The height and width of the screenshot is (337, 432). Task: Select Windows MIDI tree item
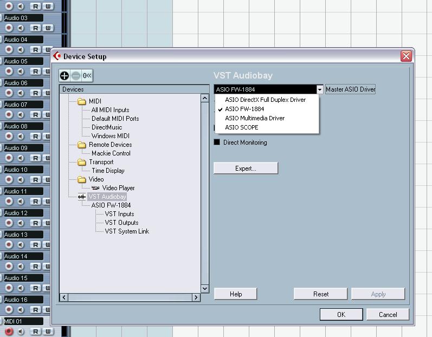click(x=110, y=136)
